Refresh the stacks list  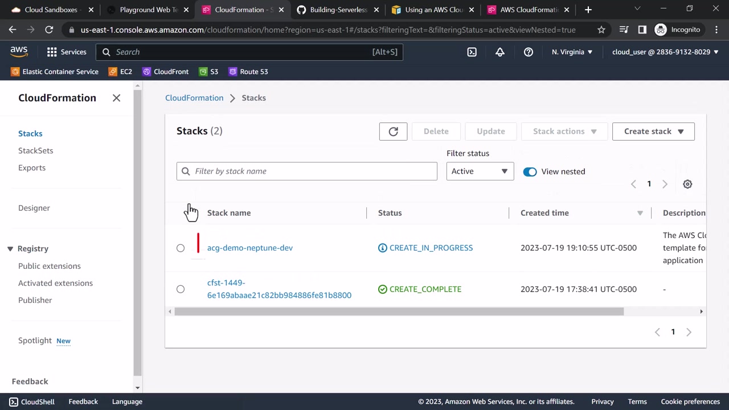[394, 132]
